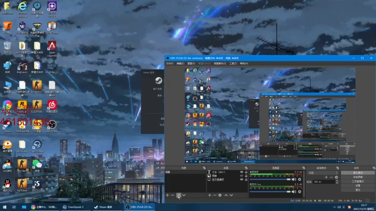Add a new scene with the plus icon in Scenes panel

[x=167, y=195]
